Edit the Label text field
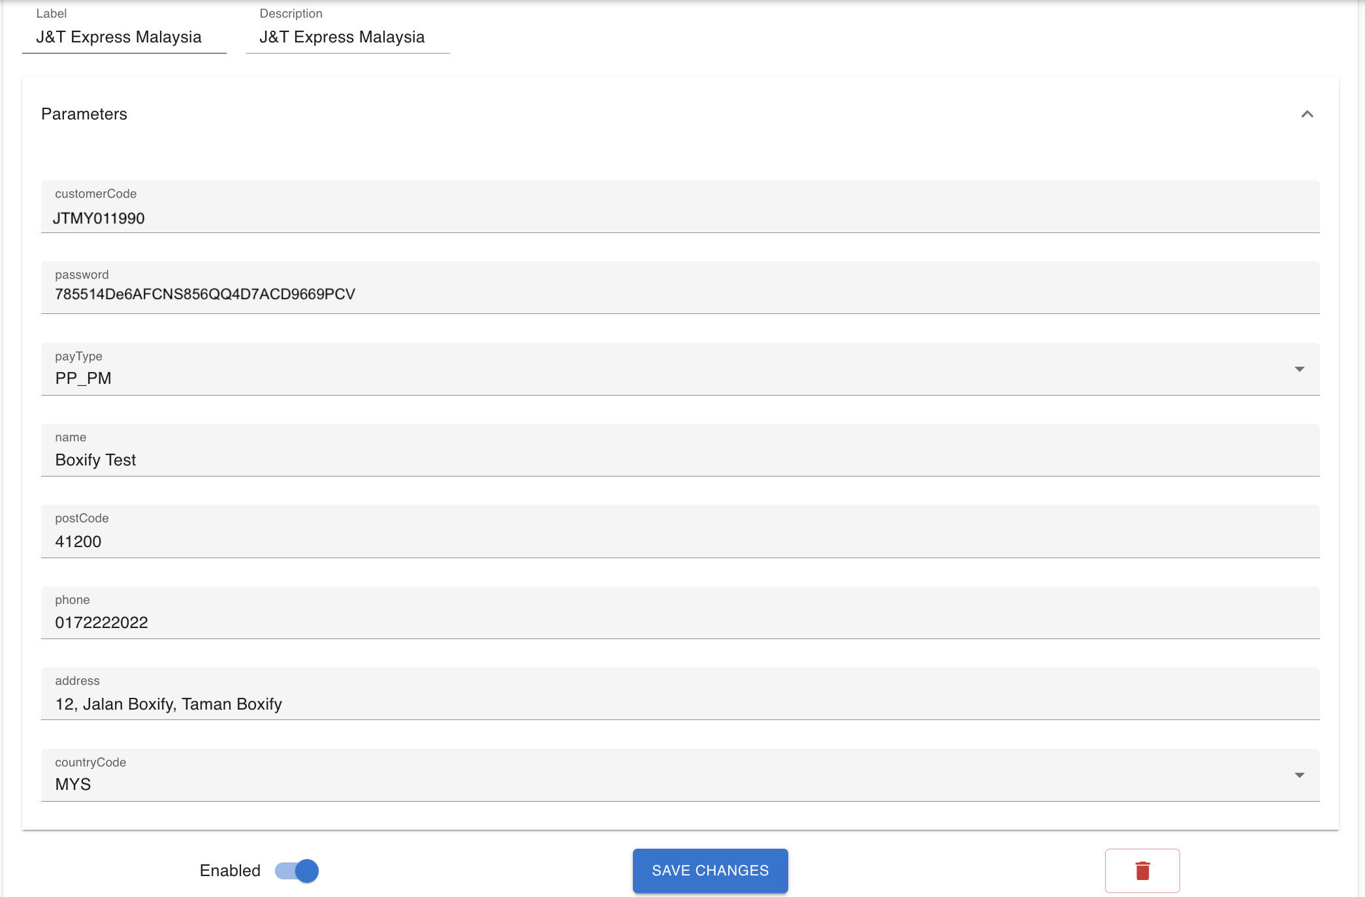Viewport: 1365px width, 897px height. [124, 37]
